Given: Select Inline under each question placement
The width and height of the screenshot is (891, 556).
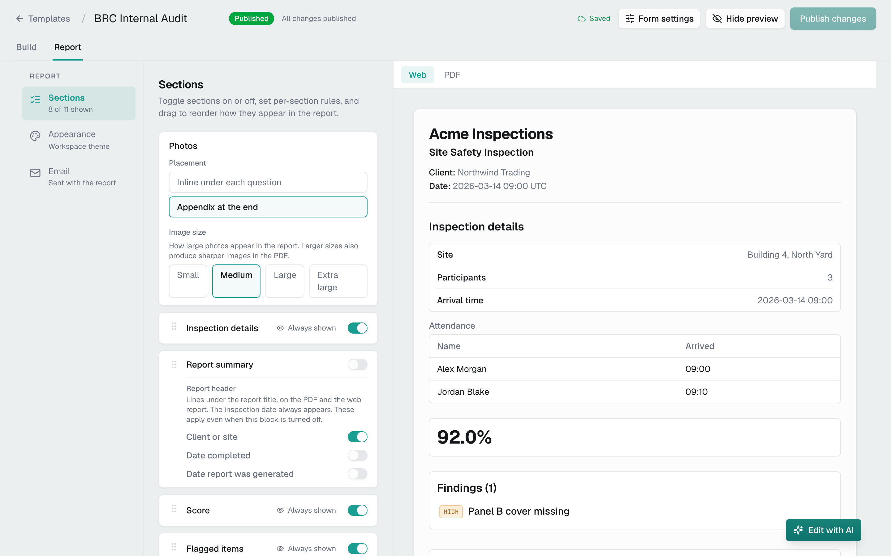Looking at the screenshot, I should [x=268, y=182].
